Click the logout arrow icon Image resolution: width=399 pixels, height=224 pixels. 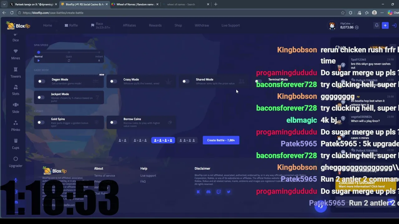click(394, 26)
